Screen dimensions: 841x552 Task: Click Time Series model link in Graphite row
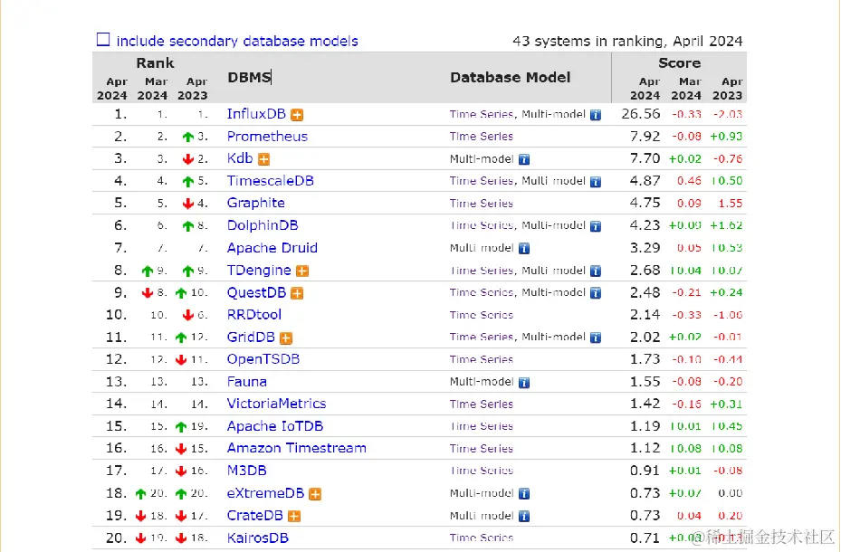coord(481,204)
